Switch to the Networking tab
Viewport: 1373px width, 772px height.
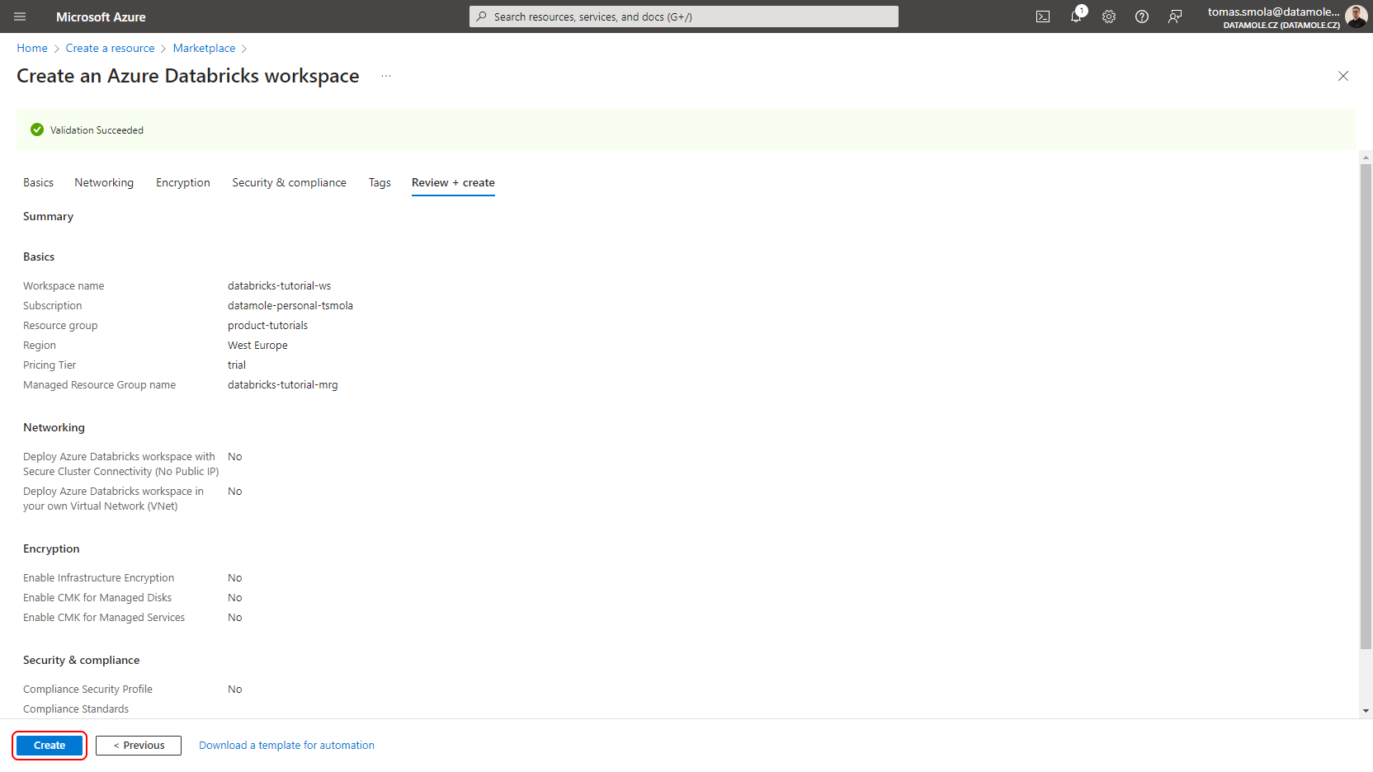[x=104, y=182]
